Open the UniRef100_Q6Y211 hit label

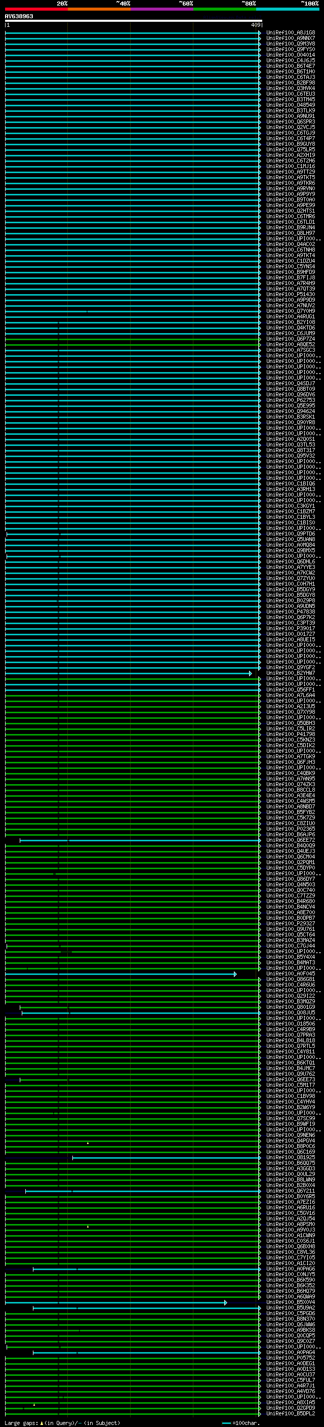(290, 1191)
